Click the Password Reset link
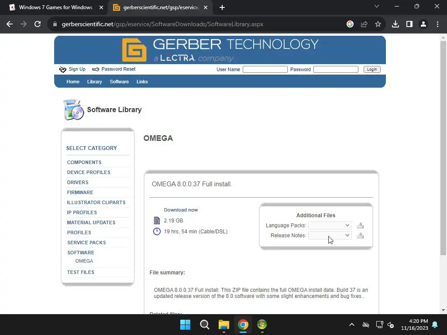The image size is (447, 335). [118, 69]
